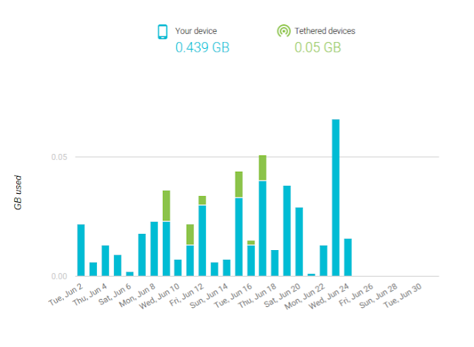The width and height of the screenshot is (474, 347).
Task: Click the green tethered segment on Jun 17
Action: coord(262,168)
